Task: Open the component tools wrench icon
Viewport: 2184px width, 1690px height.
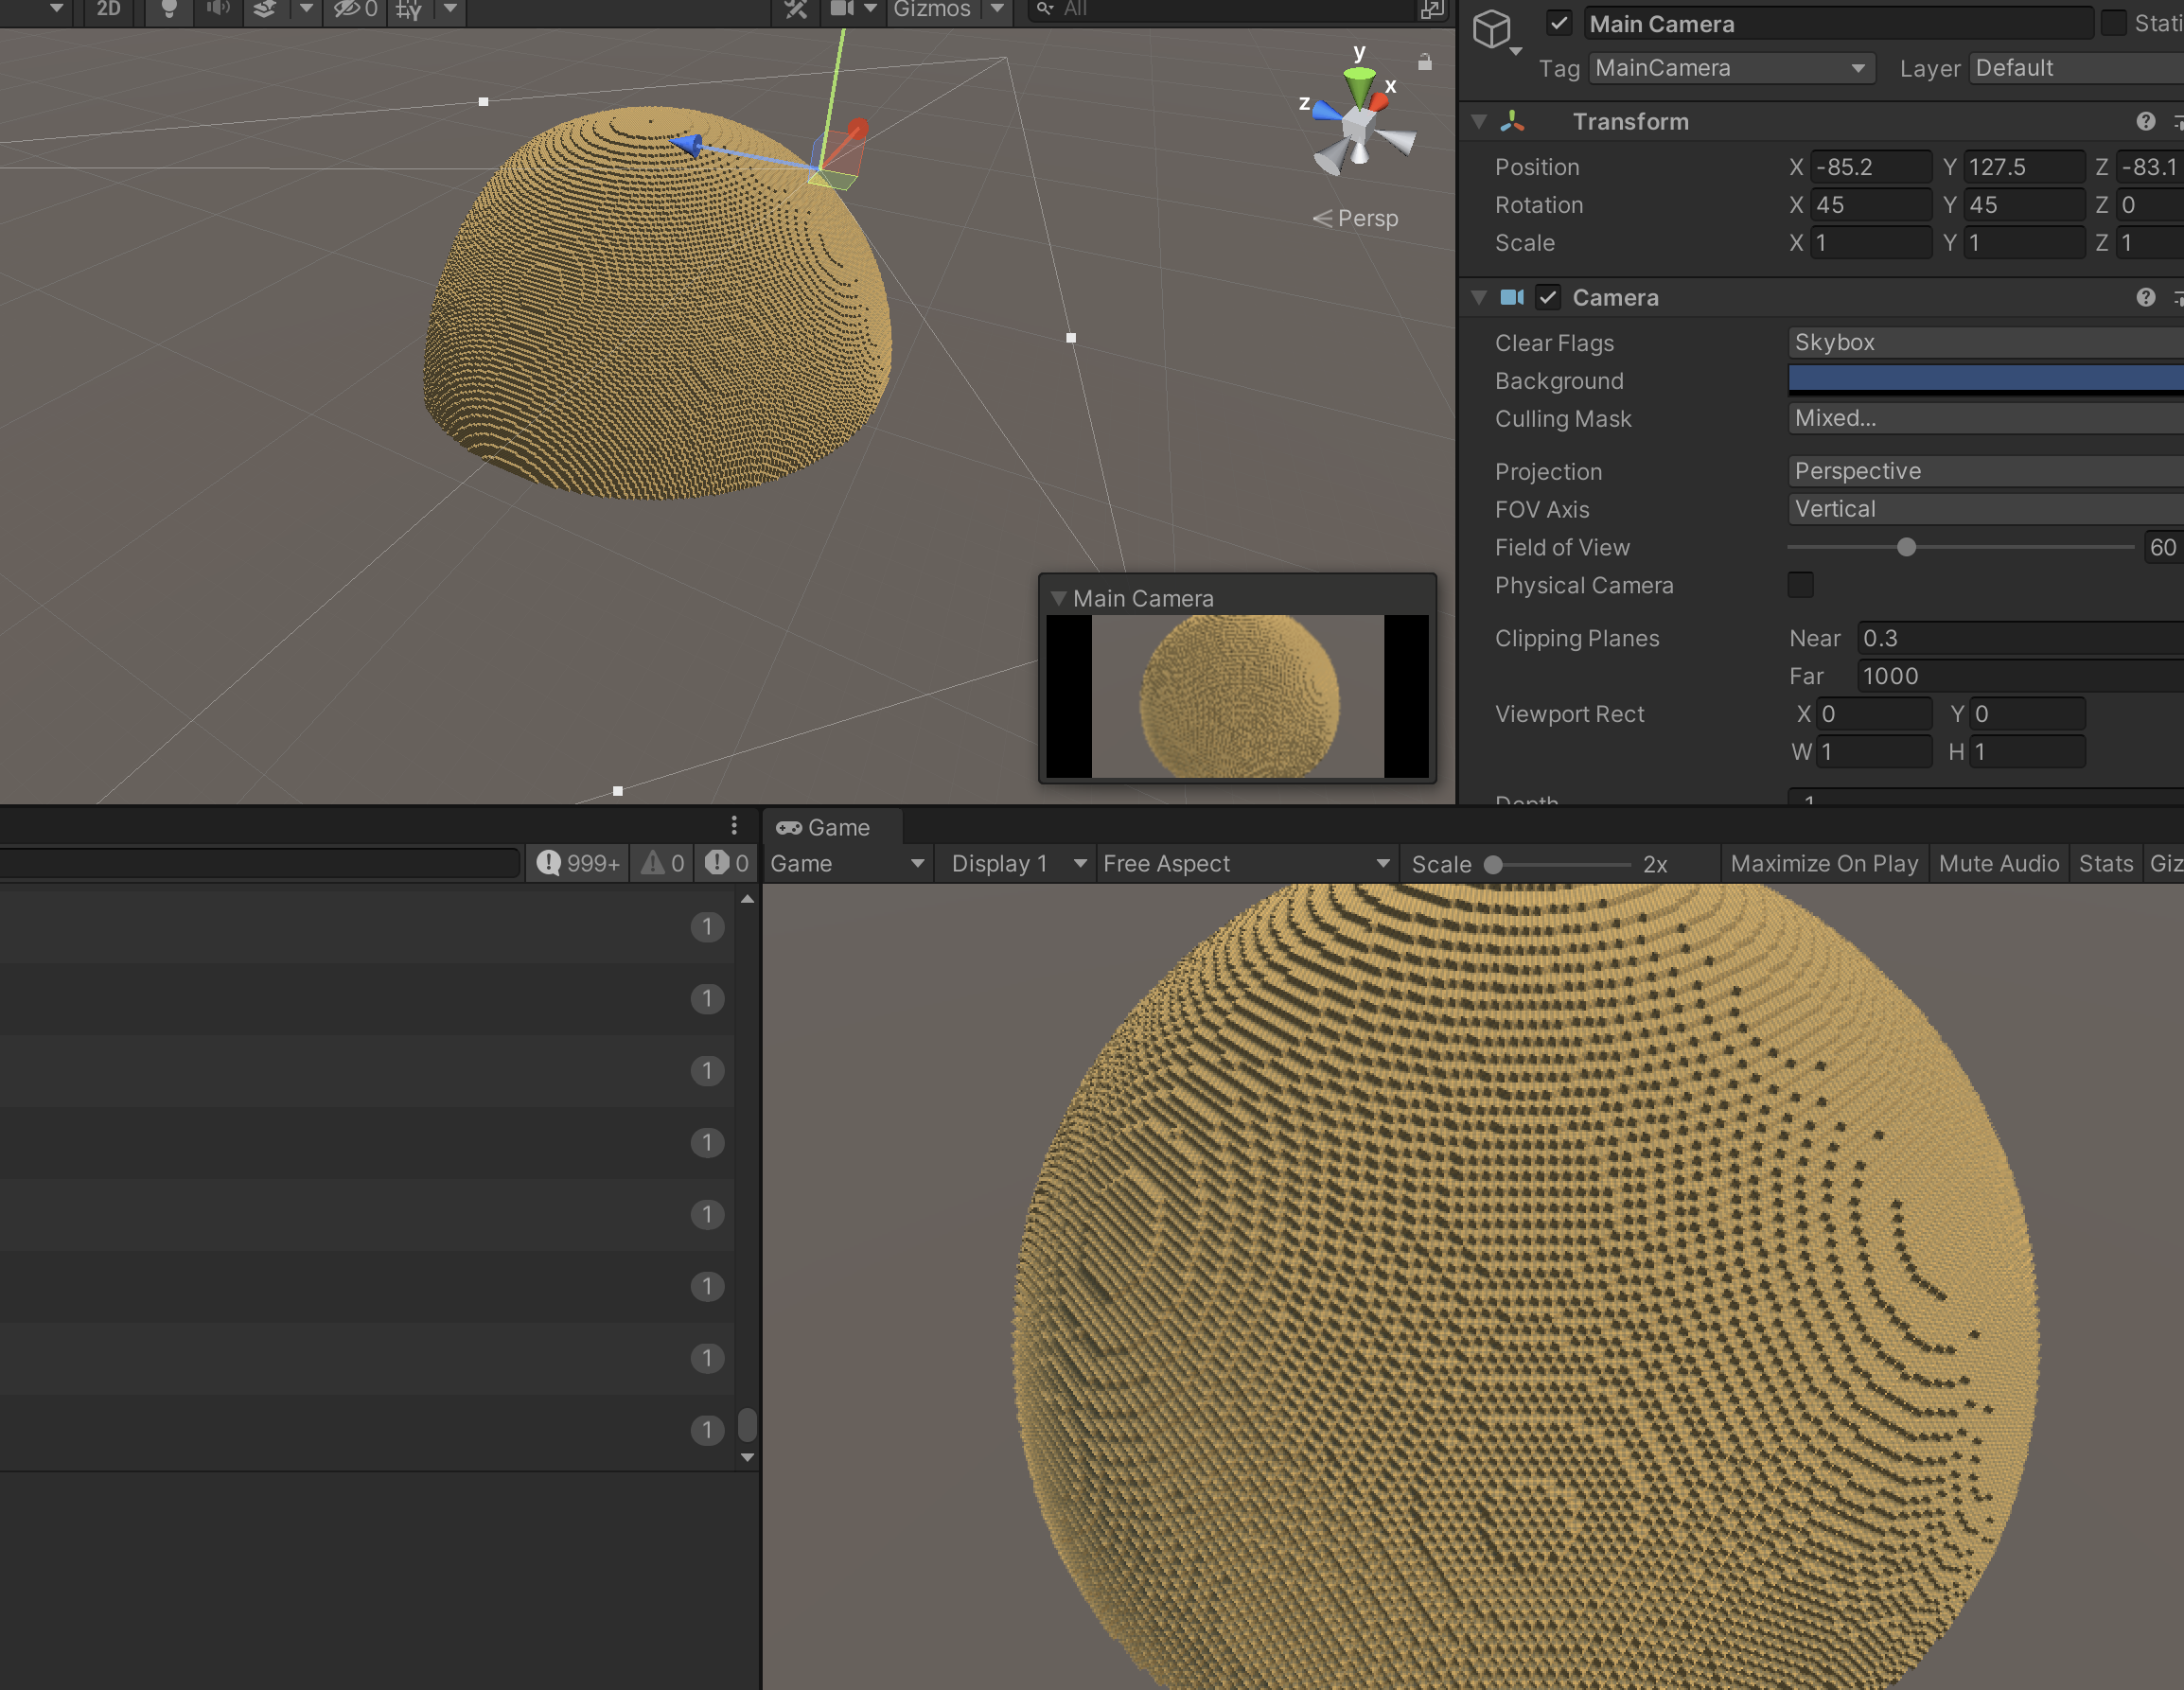Action: point(795,10)
